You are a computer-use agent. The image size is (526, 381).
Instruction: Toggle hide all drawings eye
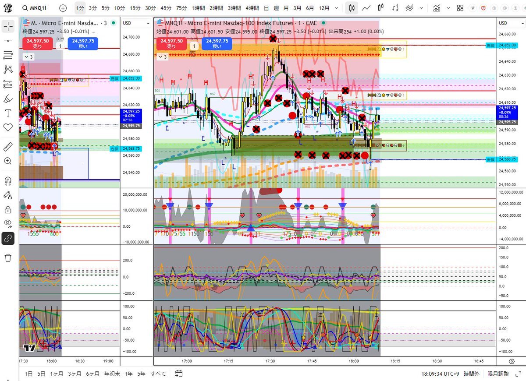[x=8, y=224]
